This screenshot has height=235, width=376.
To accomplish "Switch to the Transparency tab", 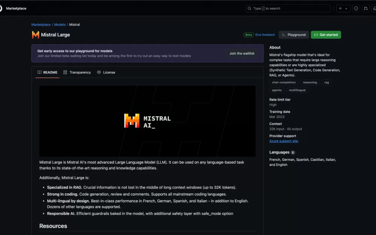I will coord(77,73).
